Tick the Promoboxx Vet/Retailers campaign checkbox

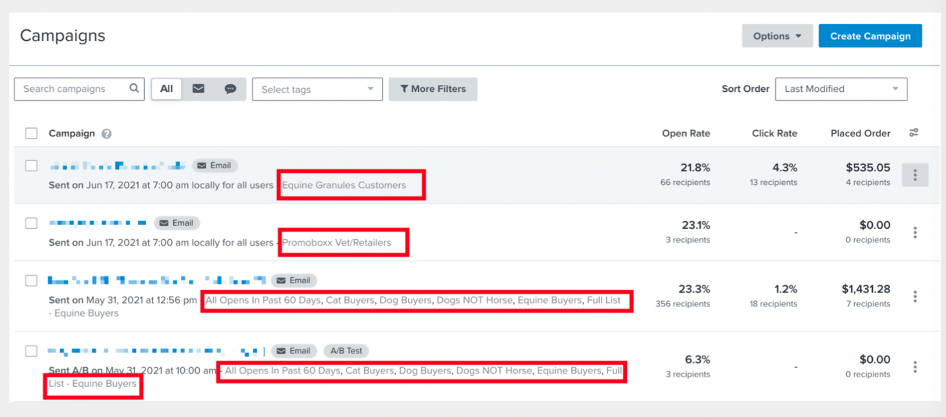click(x=31, y=223)
